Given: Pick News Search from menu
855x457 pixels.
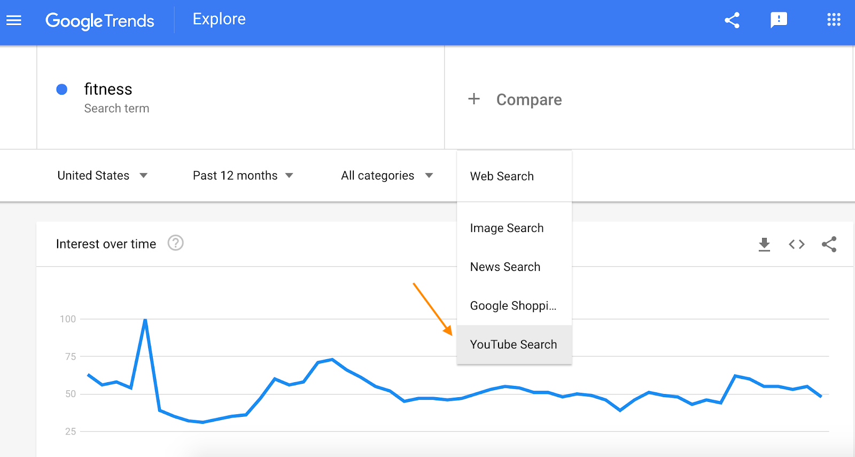Looking at the screenshot, I should tap(505, 267).
